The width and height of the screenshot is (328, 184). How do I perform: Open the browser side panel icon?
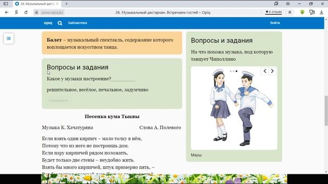click(x=6, y=4)
